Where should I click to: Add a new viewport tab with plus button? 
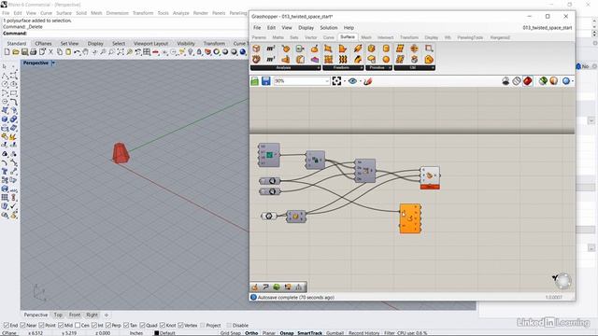[107, 315]
